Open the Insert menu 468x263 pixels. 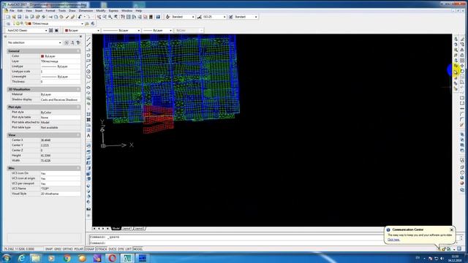tap(39, 11)
